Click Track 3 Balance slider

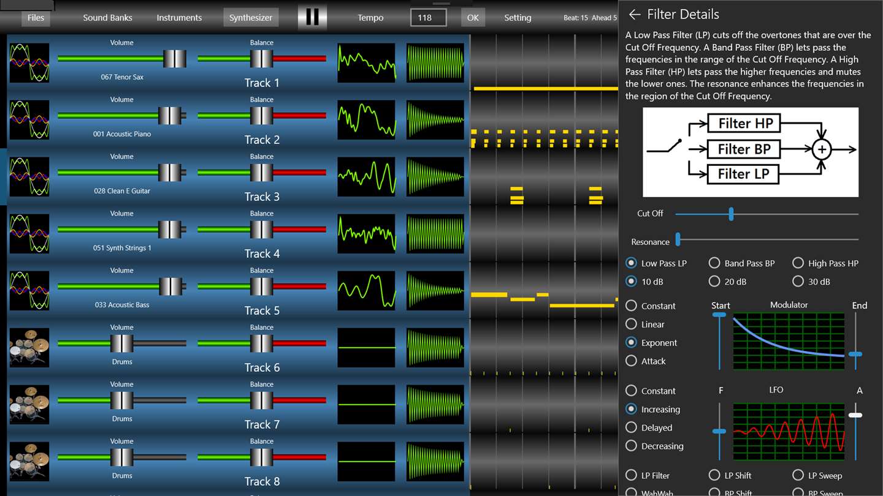point(262,173)
